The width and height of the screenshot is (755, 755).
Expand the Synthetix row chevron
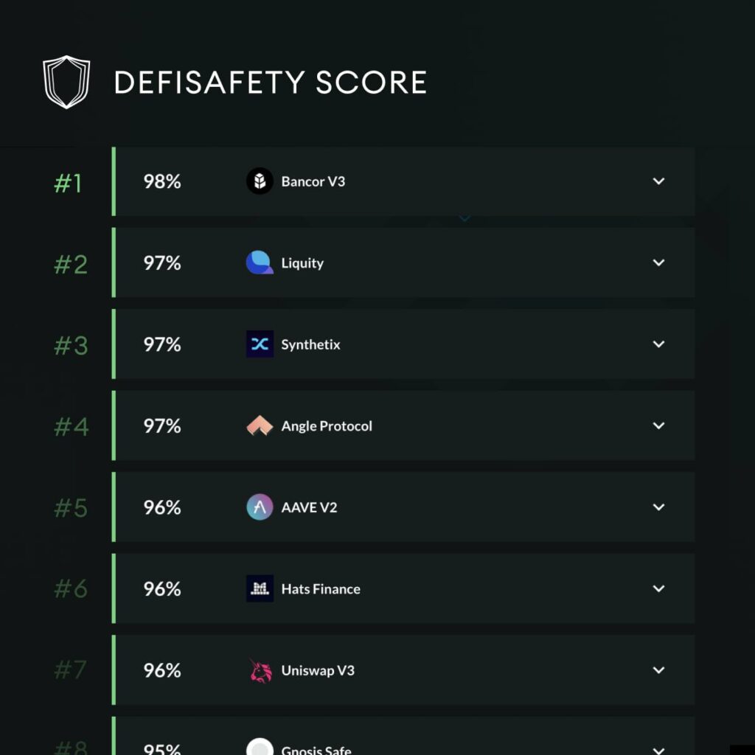click(x=658, y=344)
